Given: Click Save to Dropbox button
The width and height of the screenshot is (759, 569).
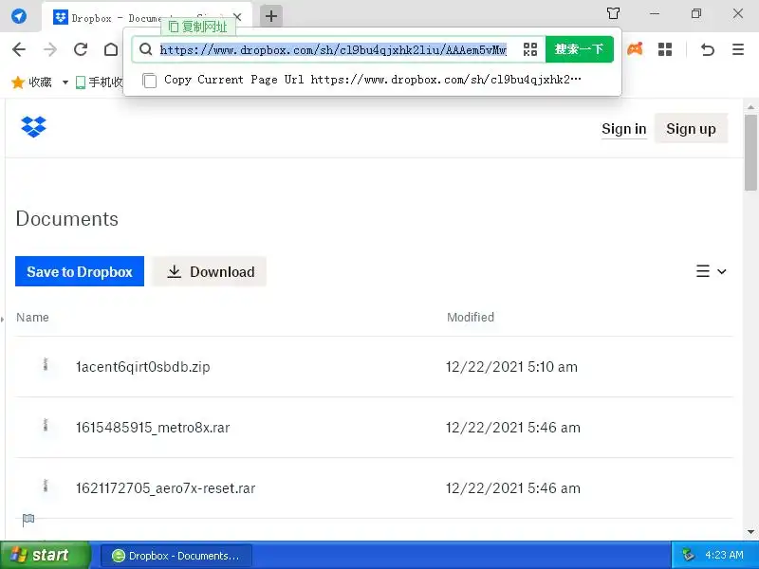Looking at the screenshot, I should (x=80, y=271).
